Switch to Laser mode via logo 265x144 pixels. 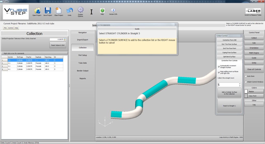click(253, 11)
